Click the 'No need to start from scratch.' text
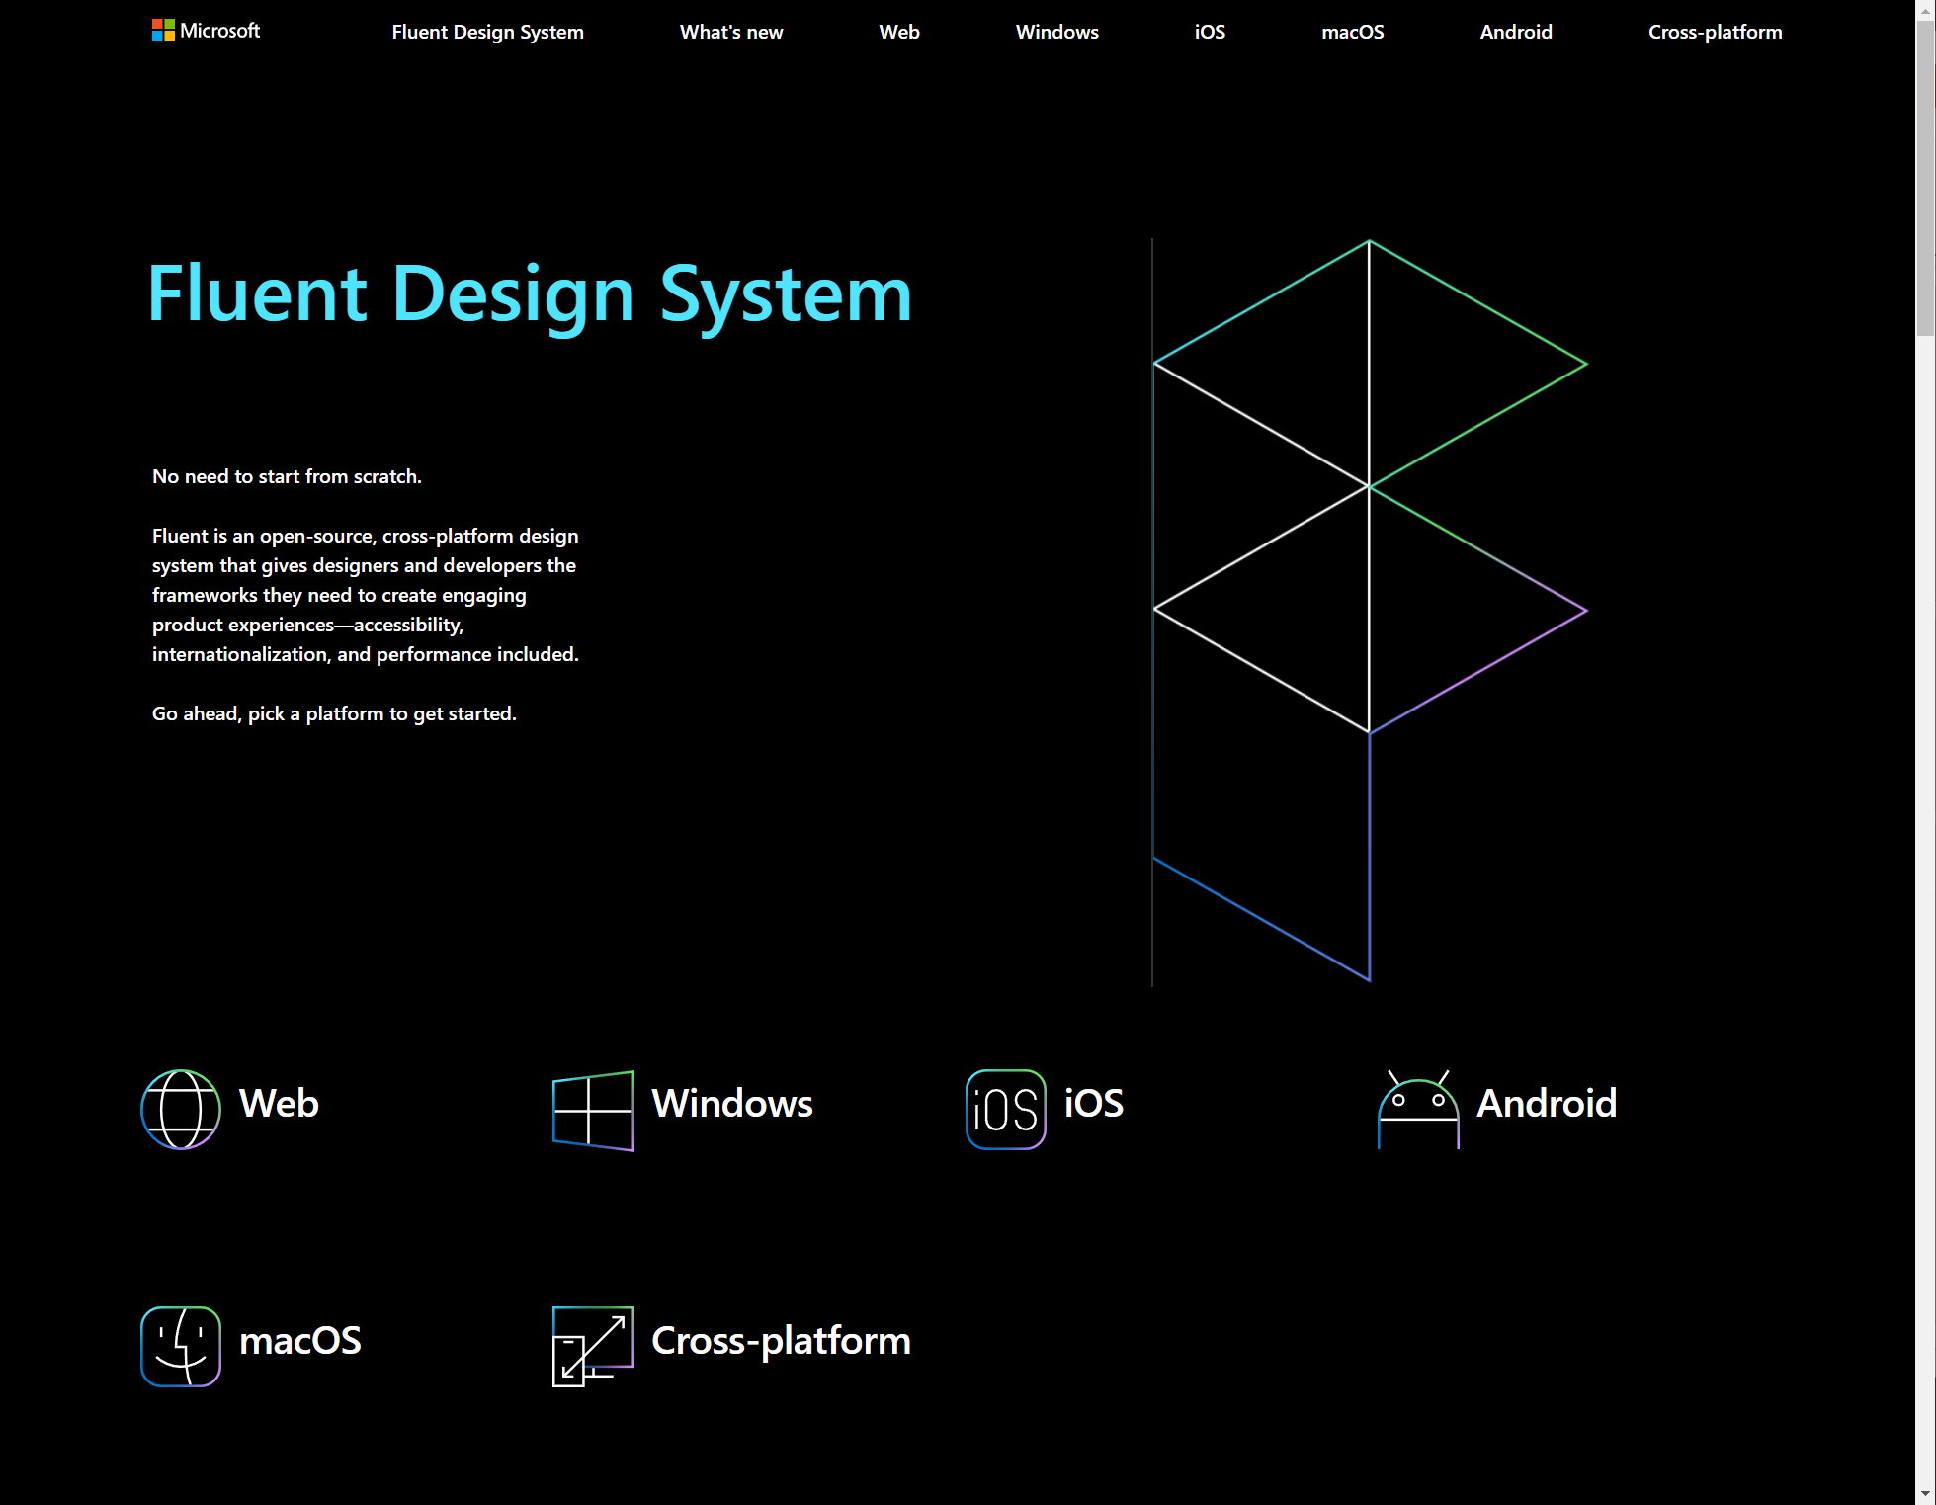The width and height of the screenshot is (1936, 1505). pyautogui.click(x=287, y=476)
